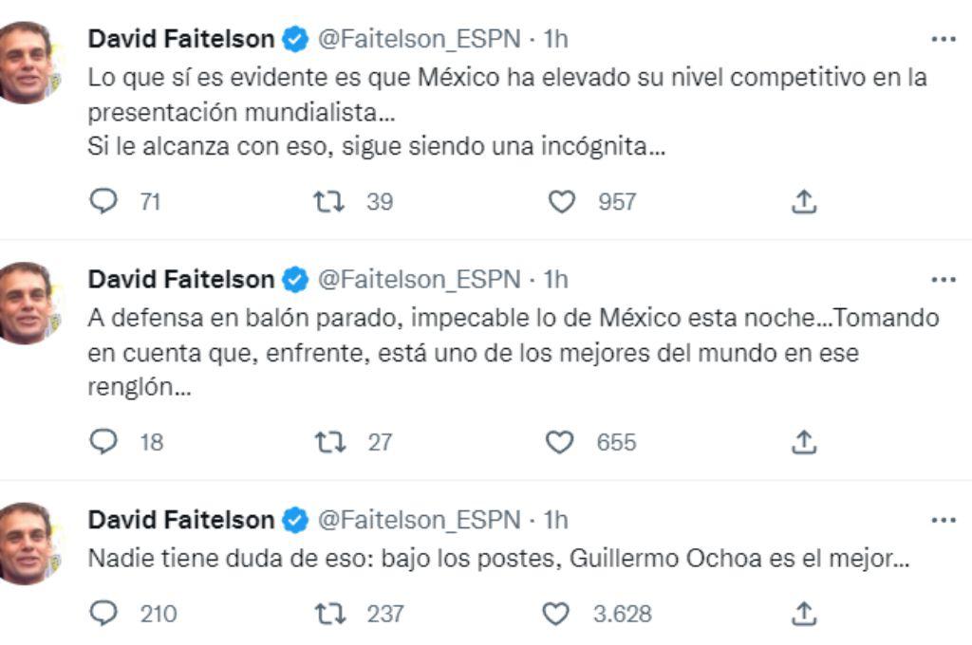The image size is (972, 645).
Task: Like the tweet with 957 likes
Action: pos(563,199)
